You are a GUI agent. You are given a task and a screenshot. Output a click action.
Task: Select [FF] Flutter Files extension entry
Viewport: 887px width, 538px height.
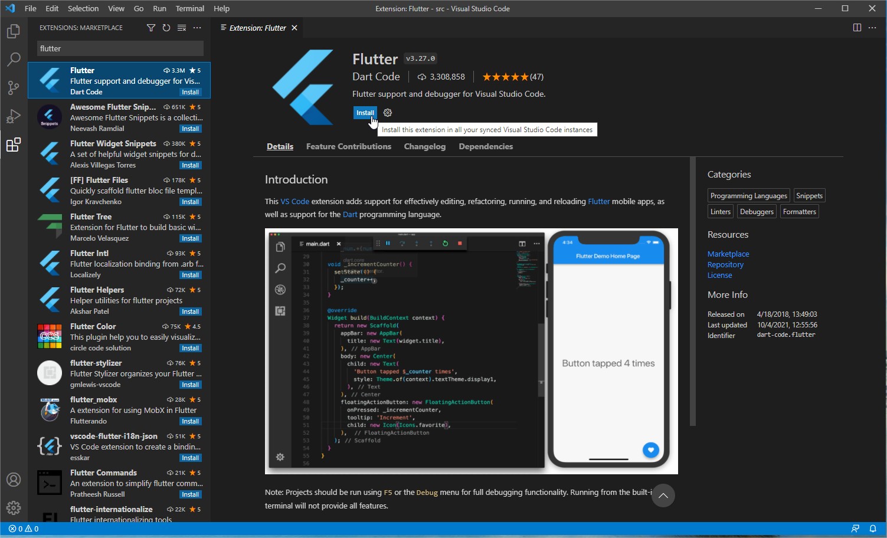119,191
